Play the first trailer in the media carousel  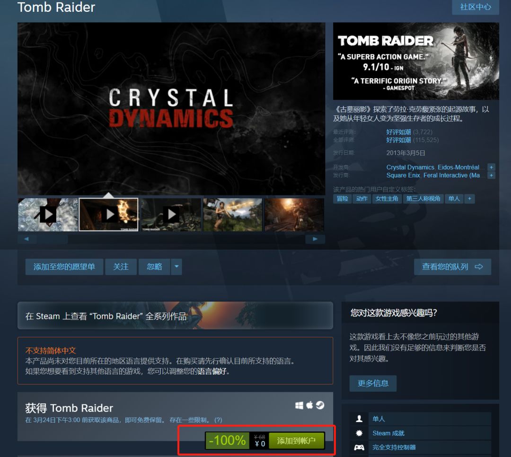coord(48,214)
